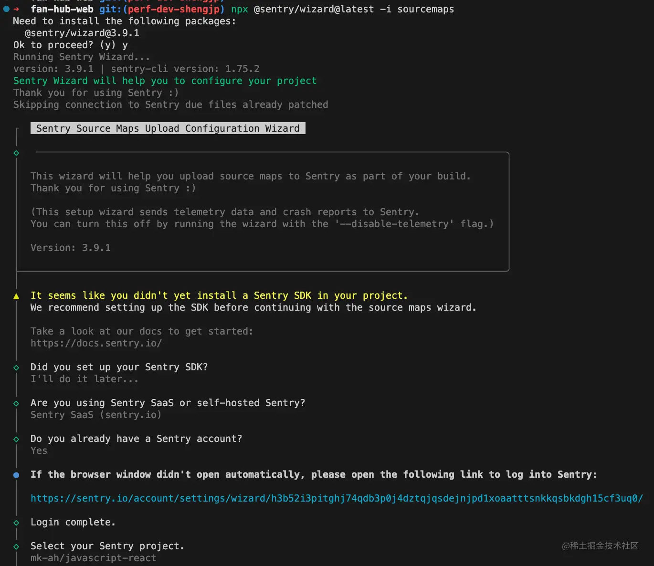The image size is (654, 566).
Task: Click the 'Version: 3.9.1' line in the box
Action: click(x=71, y=248)
